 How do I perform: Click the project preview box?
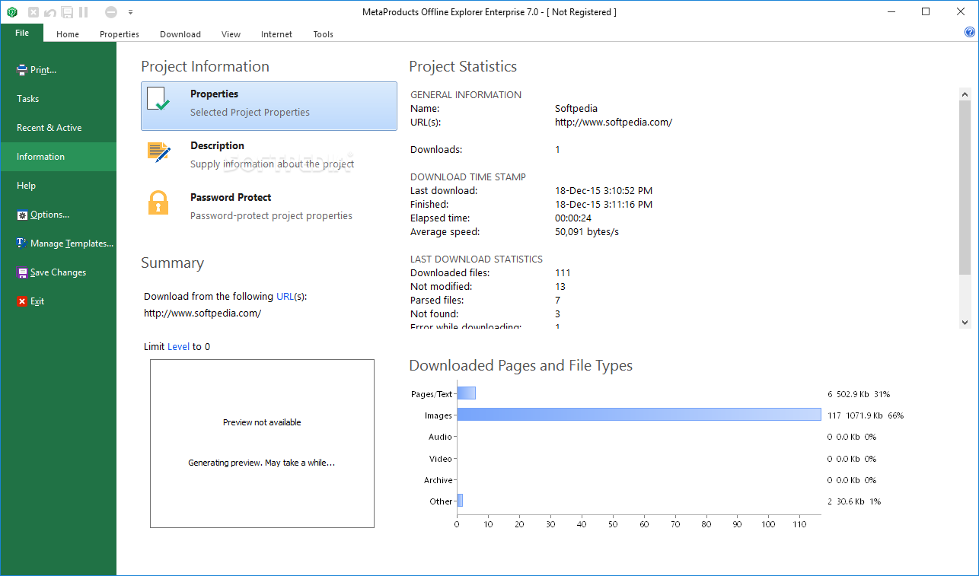coord(262,444)
